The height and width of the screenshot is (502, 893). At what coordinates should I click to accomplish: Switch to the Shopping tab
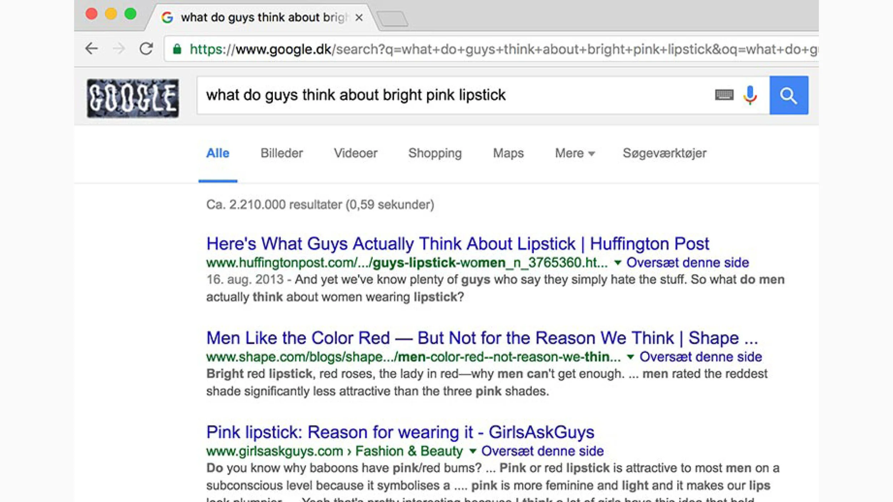(x=435, y=153)
